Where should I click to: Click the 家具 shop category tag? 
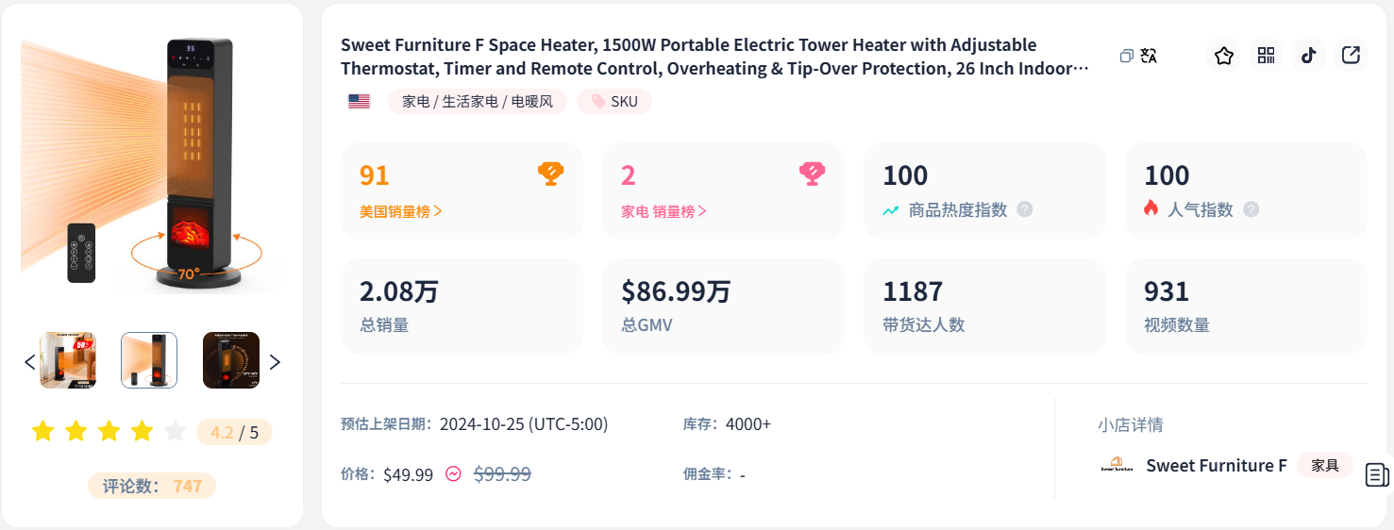(1325, 465)
